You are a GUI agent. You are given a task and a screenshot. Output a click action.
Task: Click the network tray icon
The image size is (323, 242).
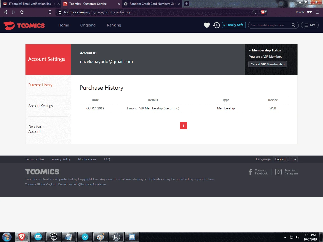point(291,237)
